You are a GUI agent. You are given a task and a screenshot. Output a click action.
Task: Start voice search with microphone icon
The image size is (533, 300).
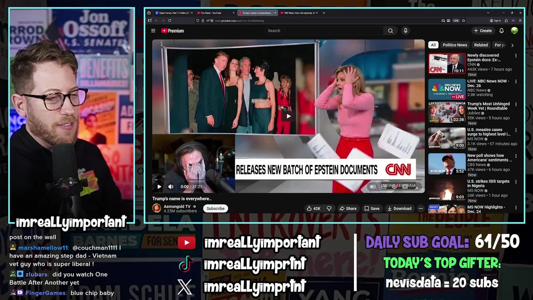pyautogui.click(x=406, y=30)
